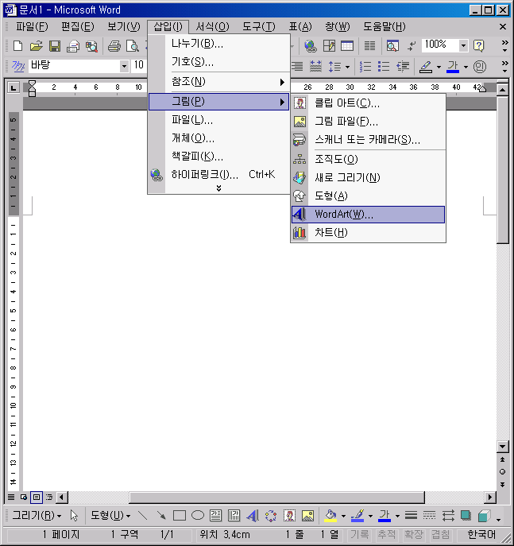The image size is (514, 546).
Task: Click the enclosed character icon
Action: coord(480,66)
